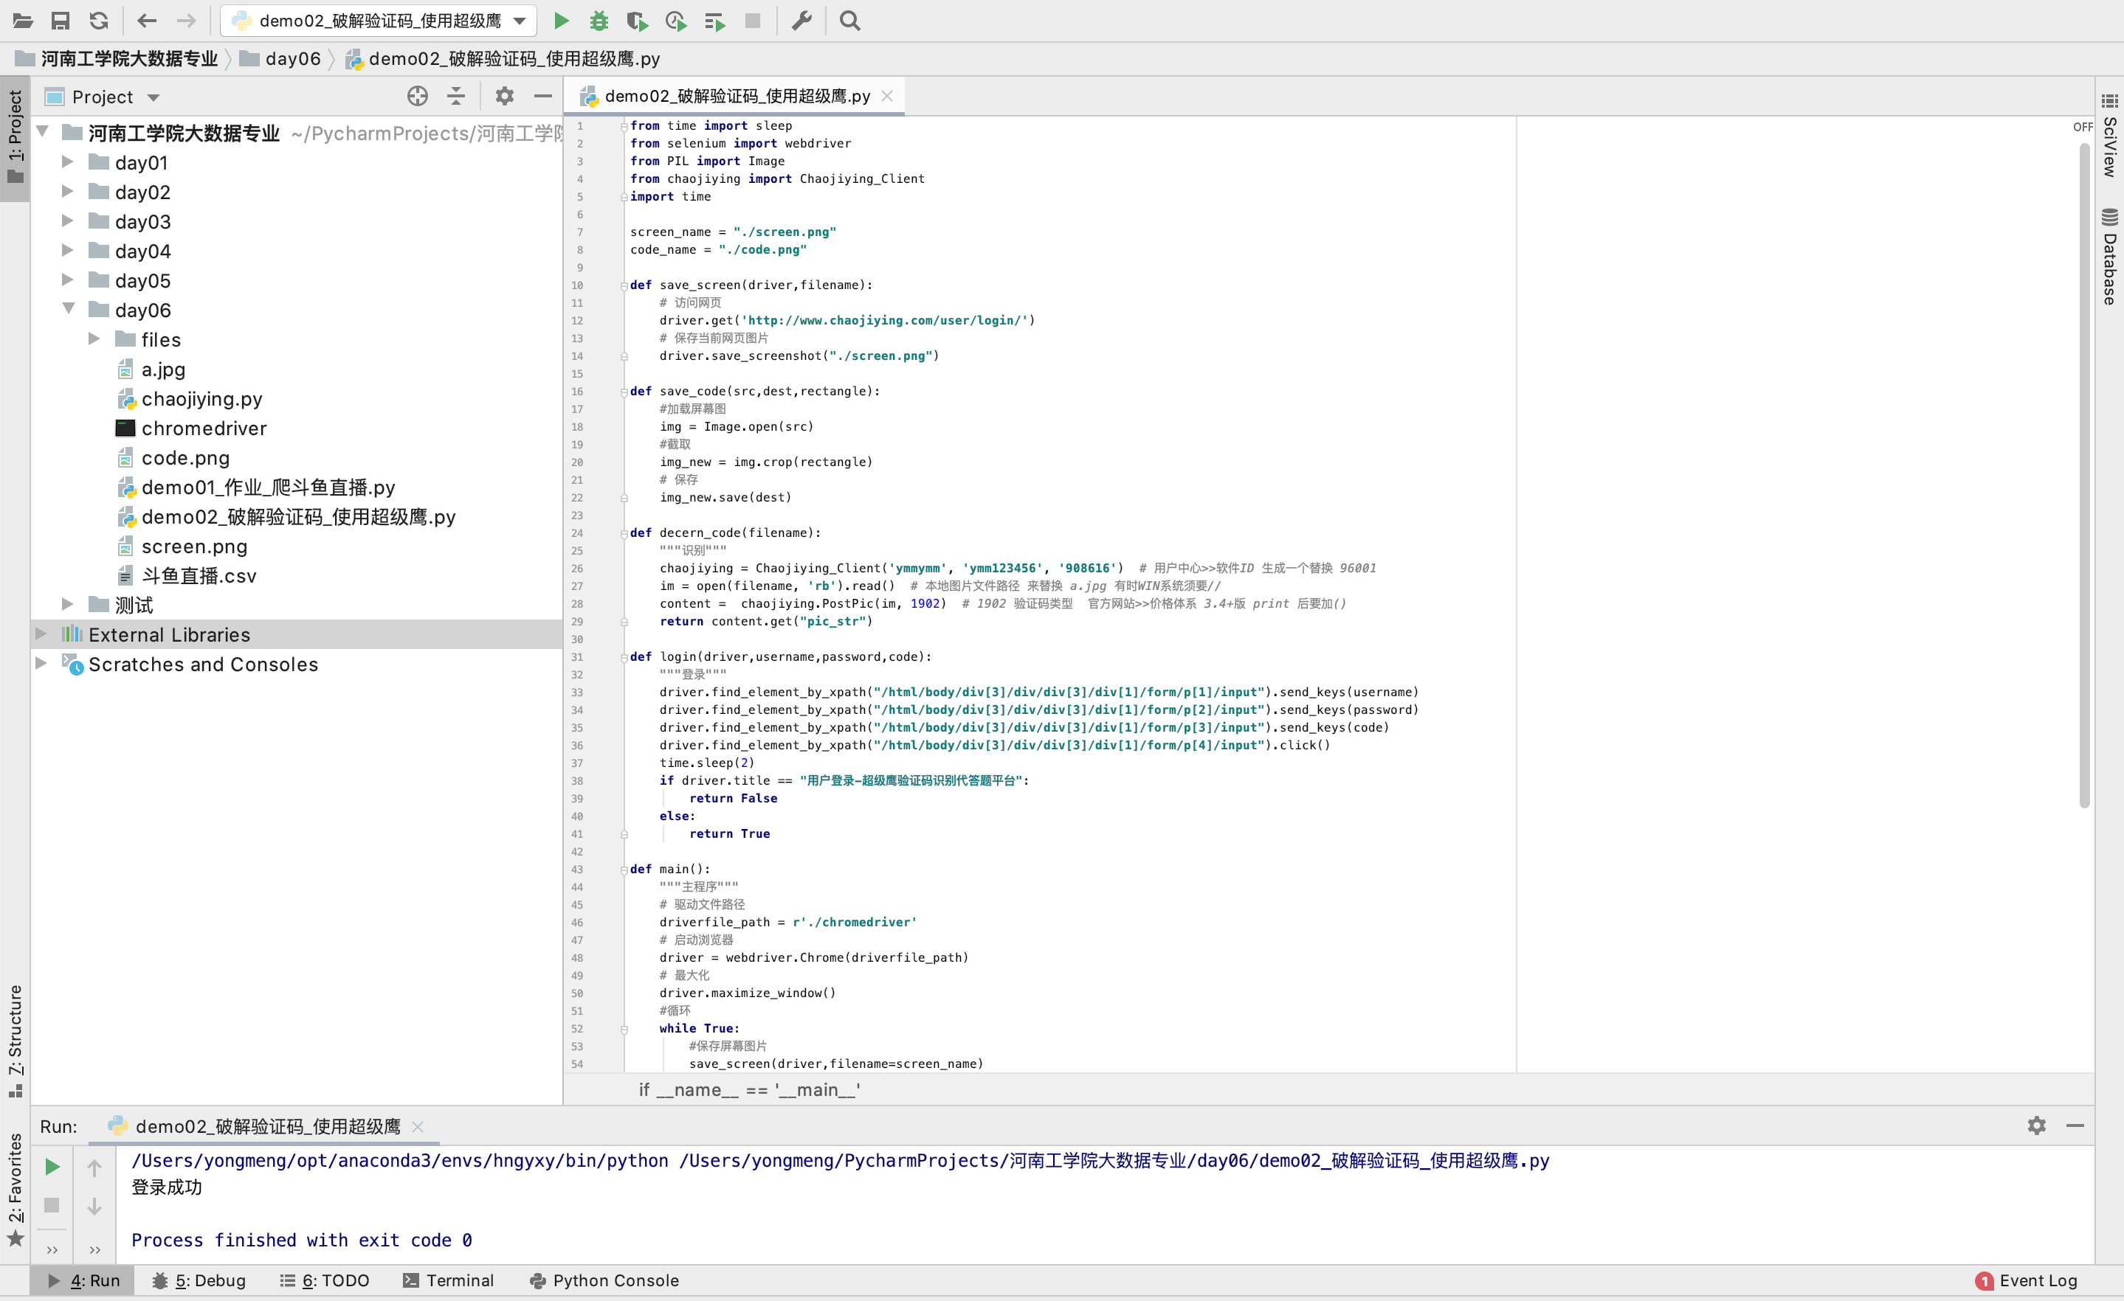The width and height of the screenshot is (2124, 1301).
Task: Select file in project via locate icon
Action: pyautogui.click(x=416, y=96)
